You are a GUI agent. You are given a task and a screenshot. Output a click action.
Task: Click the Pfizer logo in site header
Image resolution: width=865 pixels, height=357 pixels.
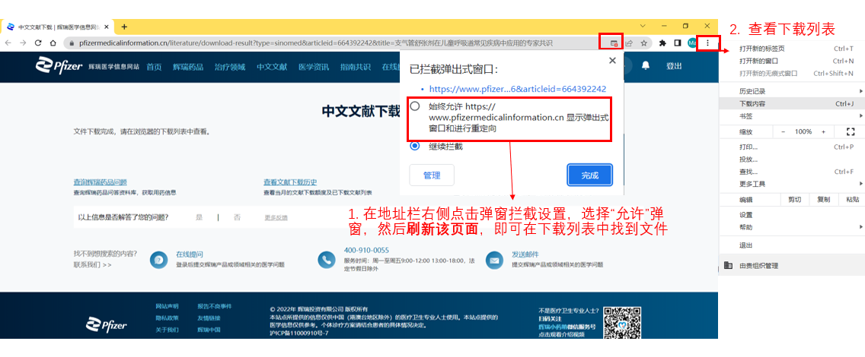tap(59, 66)
